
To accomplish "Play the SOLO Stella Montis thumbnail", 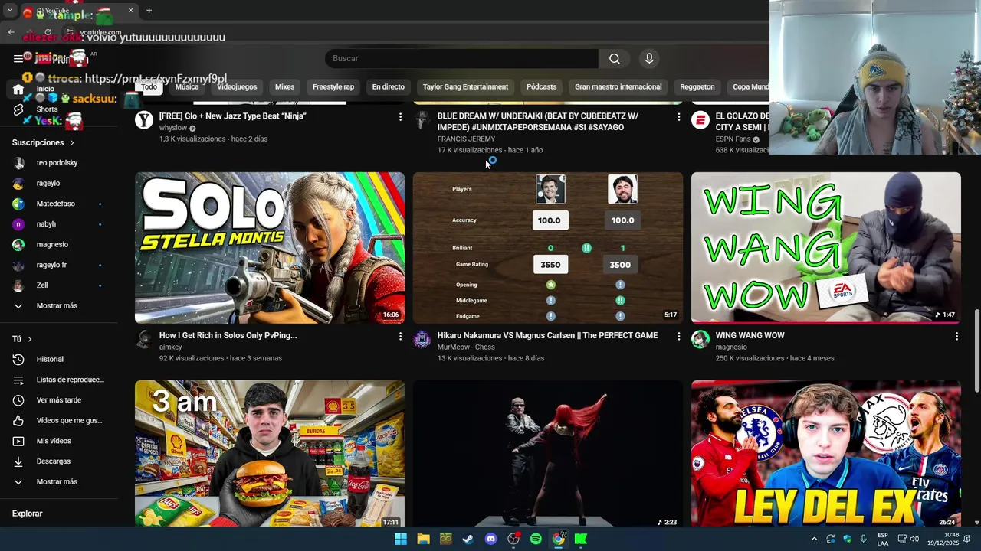I will pyautogui.click(x=270, y=248).
